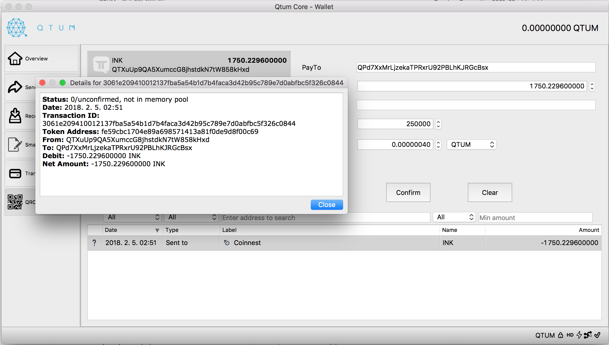Viewport: 609px width, 345px height.
Task: Click the network connections status icon
Action: pos(588,335)
